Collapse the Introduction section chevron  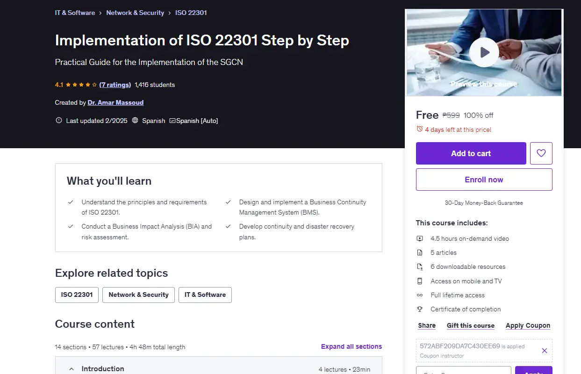pyautogui.click(x=72, y=369)
